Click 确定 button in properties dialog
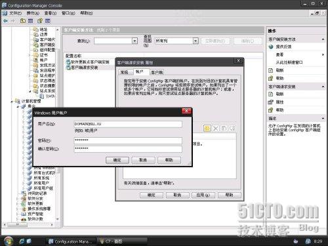This screenshot has height=246, width=328. pyautogui.click(x=152, y=195)
